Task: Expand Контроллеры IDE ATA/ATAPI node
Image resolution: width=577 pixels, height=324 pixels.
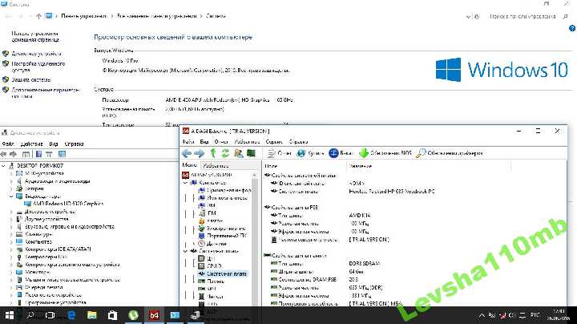Action: click(11, 249)
